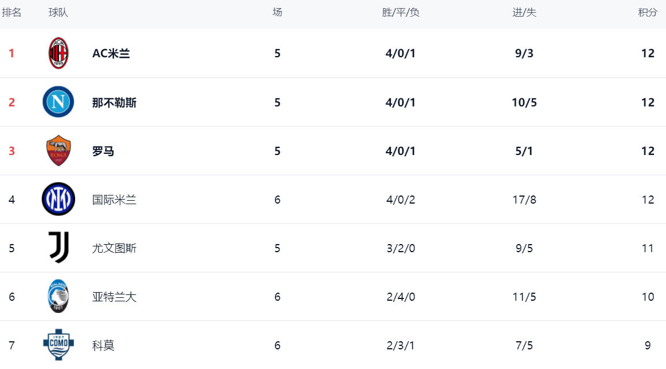Select the 罗马 team name
The height and width of the screenshot is (369, 666).
103,151
